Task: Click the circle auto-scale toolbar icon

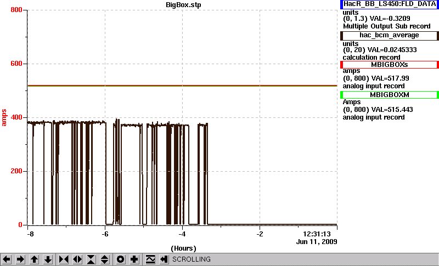Action: point(120,259)
